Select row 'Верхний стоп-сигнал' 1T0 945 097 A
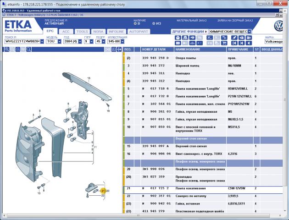Viewport: 289px width, 220px height. (203, 146)
